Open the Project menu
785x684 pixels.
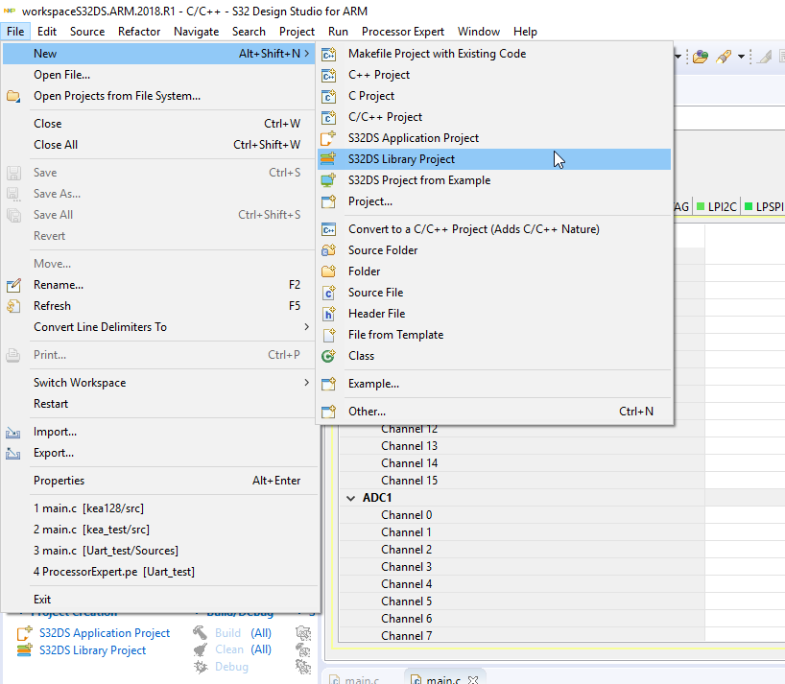pyautogui.click(x=297, y=32)
